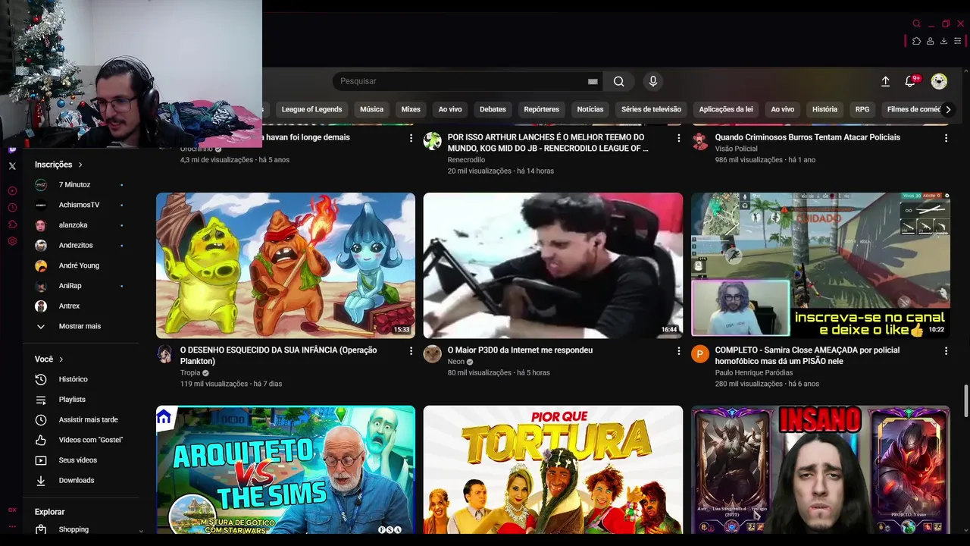Open title O Maior P3D0 da Internet
The height and width of the screenshot is (546, 970).
[x=520, y=350]
